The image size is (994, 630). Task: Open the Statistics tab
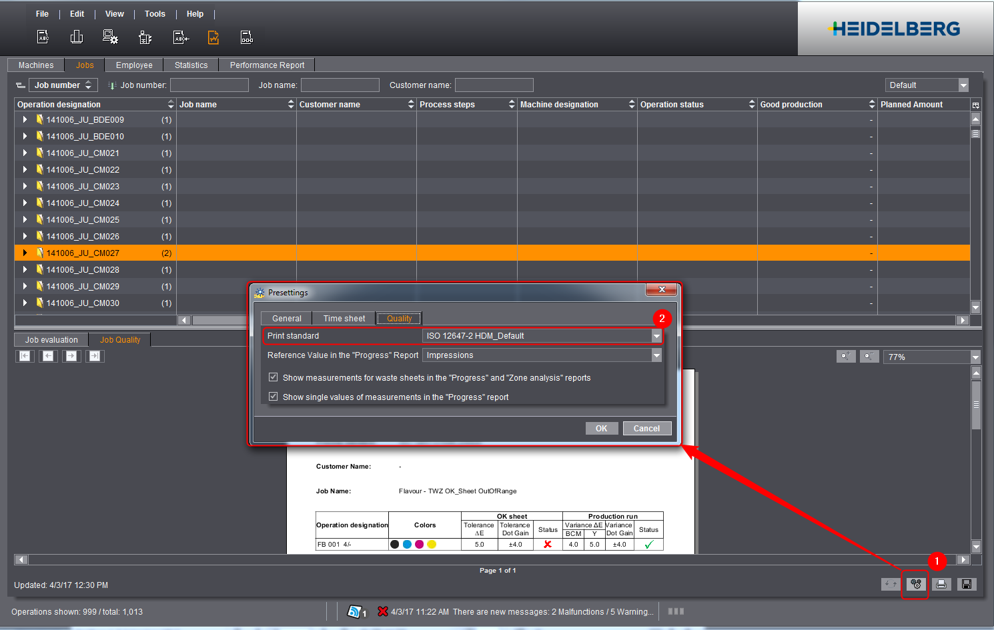(x=191, y=65)
